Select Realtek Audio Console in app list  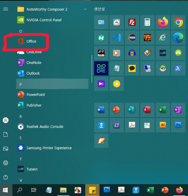point(45,126)
